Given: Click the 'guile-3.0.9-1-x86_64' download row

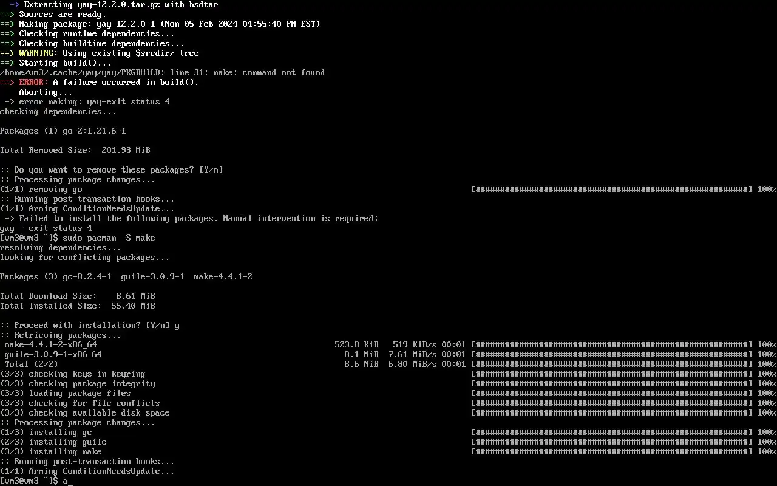Looking at the screenshot, I should coord(388,354).
